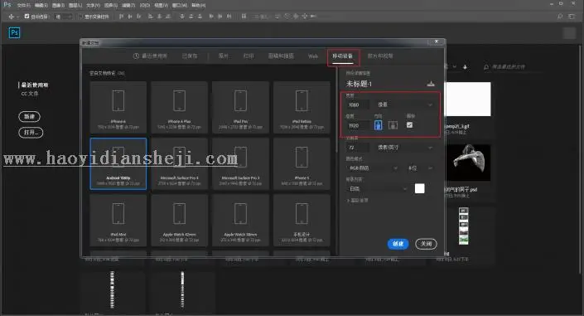Screen dimensions: 584x316
Task: Switch to the 打印 tab
Action: (x=249, y=56)
